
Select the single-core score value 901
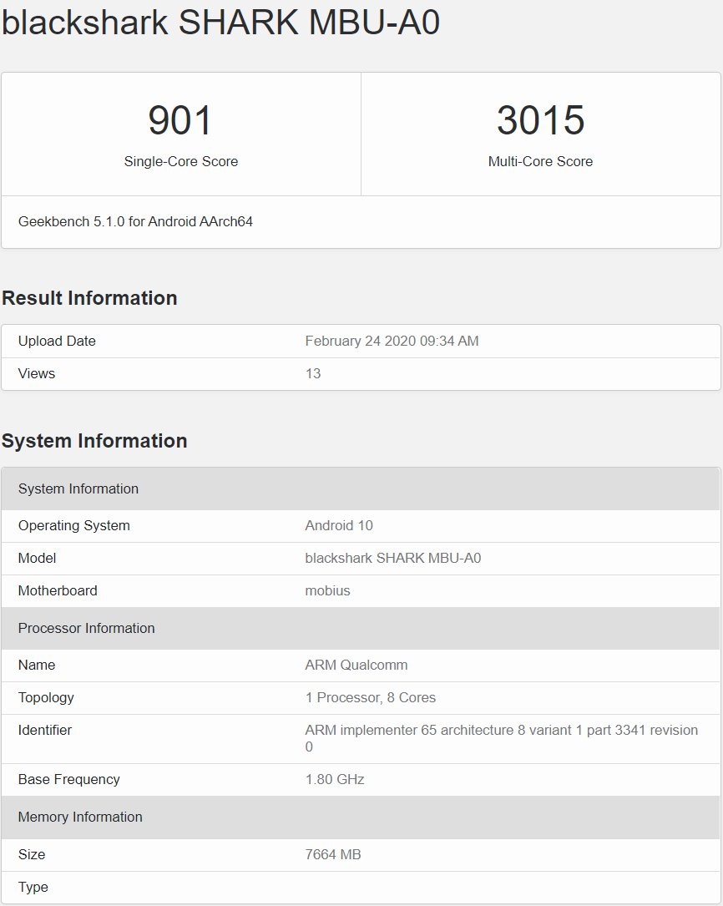pos(180,120)
